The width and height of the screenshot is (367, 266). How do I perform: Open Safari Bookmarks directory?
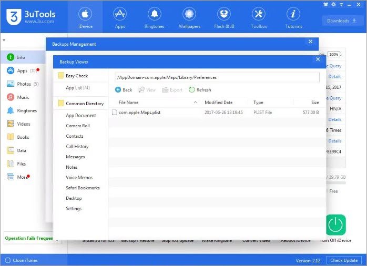[x=83, y=188]
